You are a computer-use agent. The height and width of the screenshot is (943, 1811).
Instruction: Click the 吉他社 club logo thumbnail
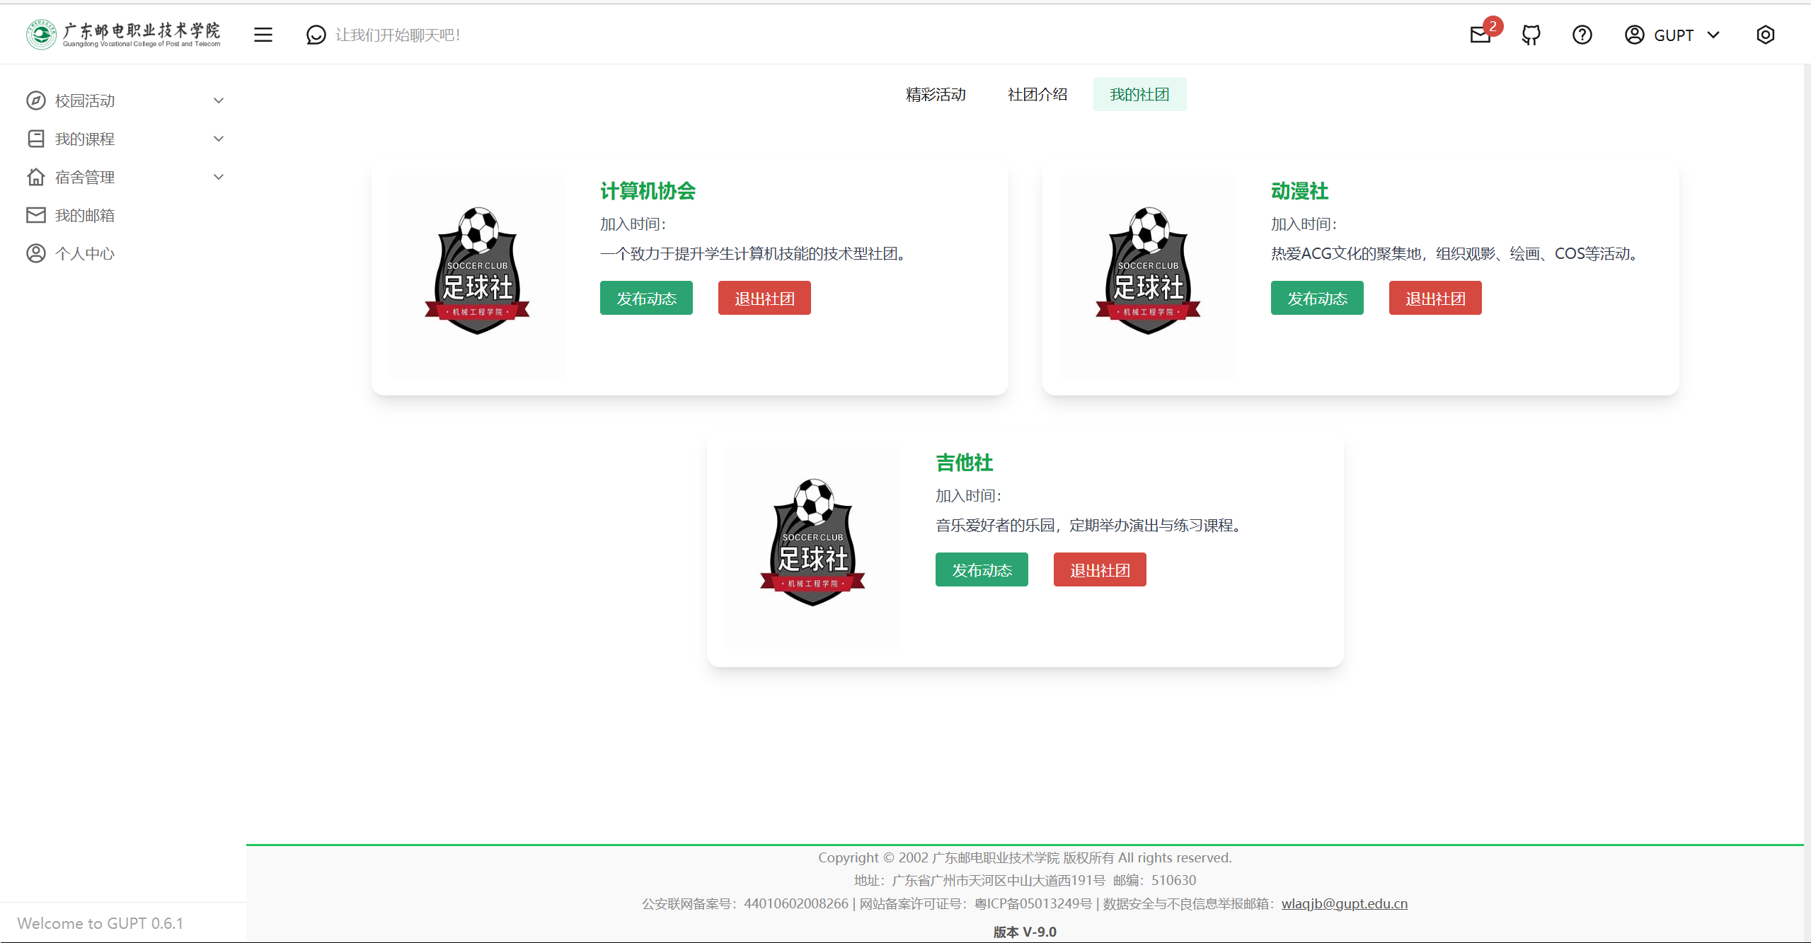coord(812,547)
